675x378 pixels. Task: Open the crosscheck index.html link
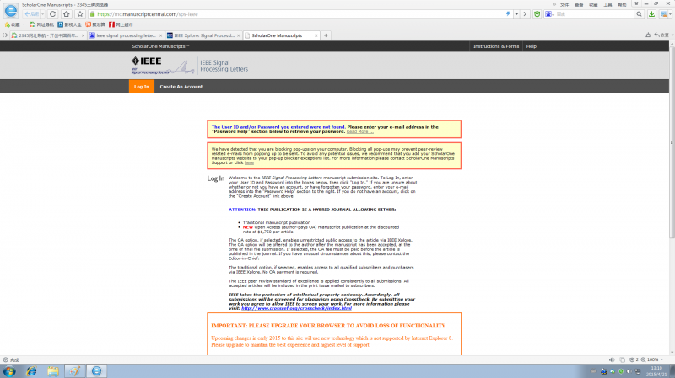[297, 308]
